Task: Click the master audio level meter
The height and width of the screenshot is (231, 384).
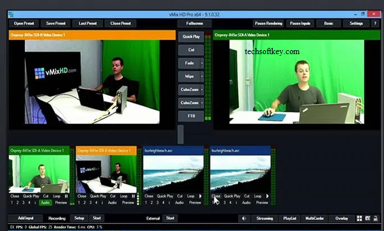Action: (x=208, y=77)
